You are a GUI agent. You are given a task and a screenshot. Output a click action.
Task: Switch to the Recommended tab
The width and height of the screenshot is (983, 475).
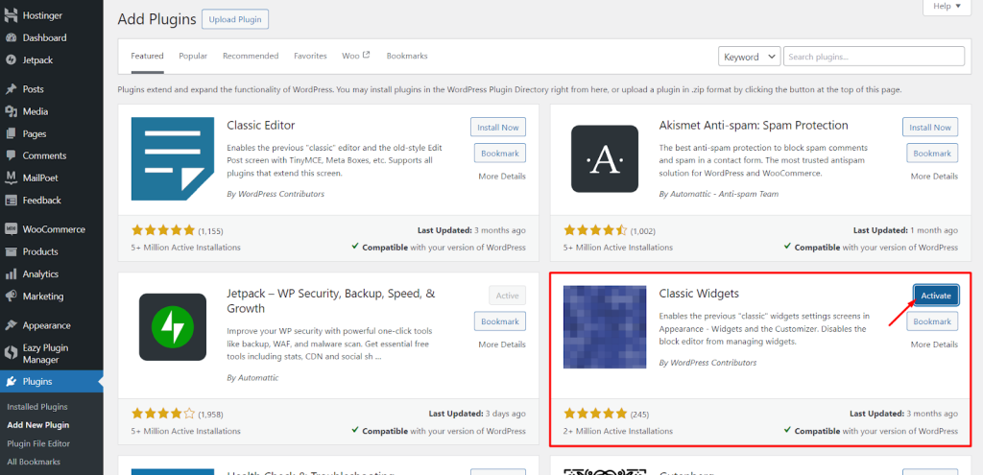(251, 56)
